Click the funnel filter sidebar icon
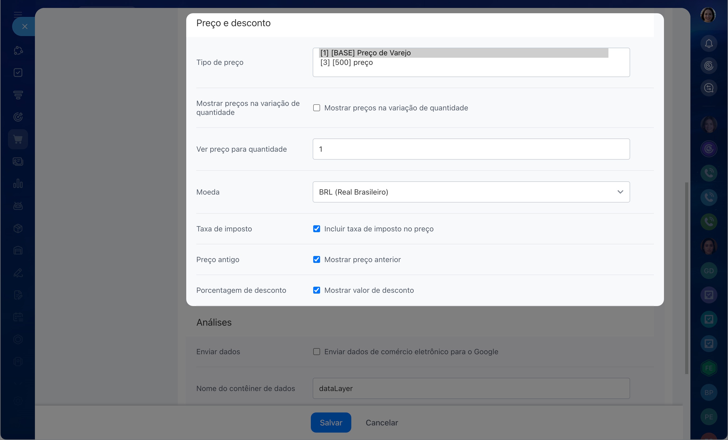The height and width of the screenshot is (440, 728). tap(18, 95)
